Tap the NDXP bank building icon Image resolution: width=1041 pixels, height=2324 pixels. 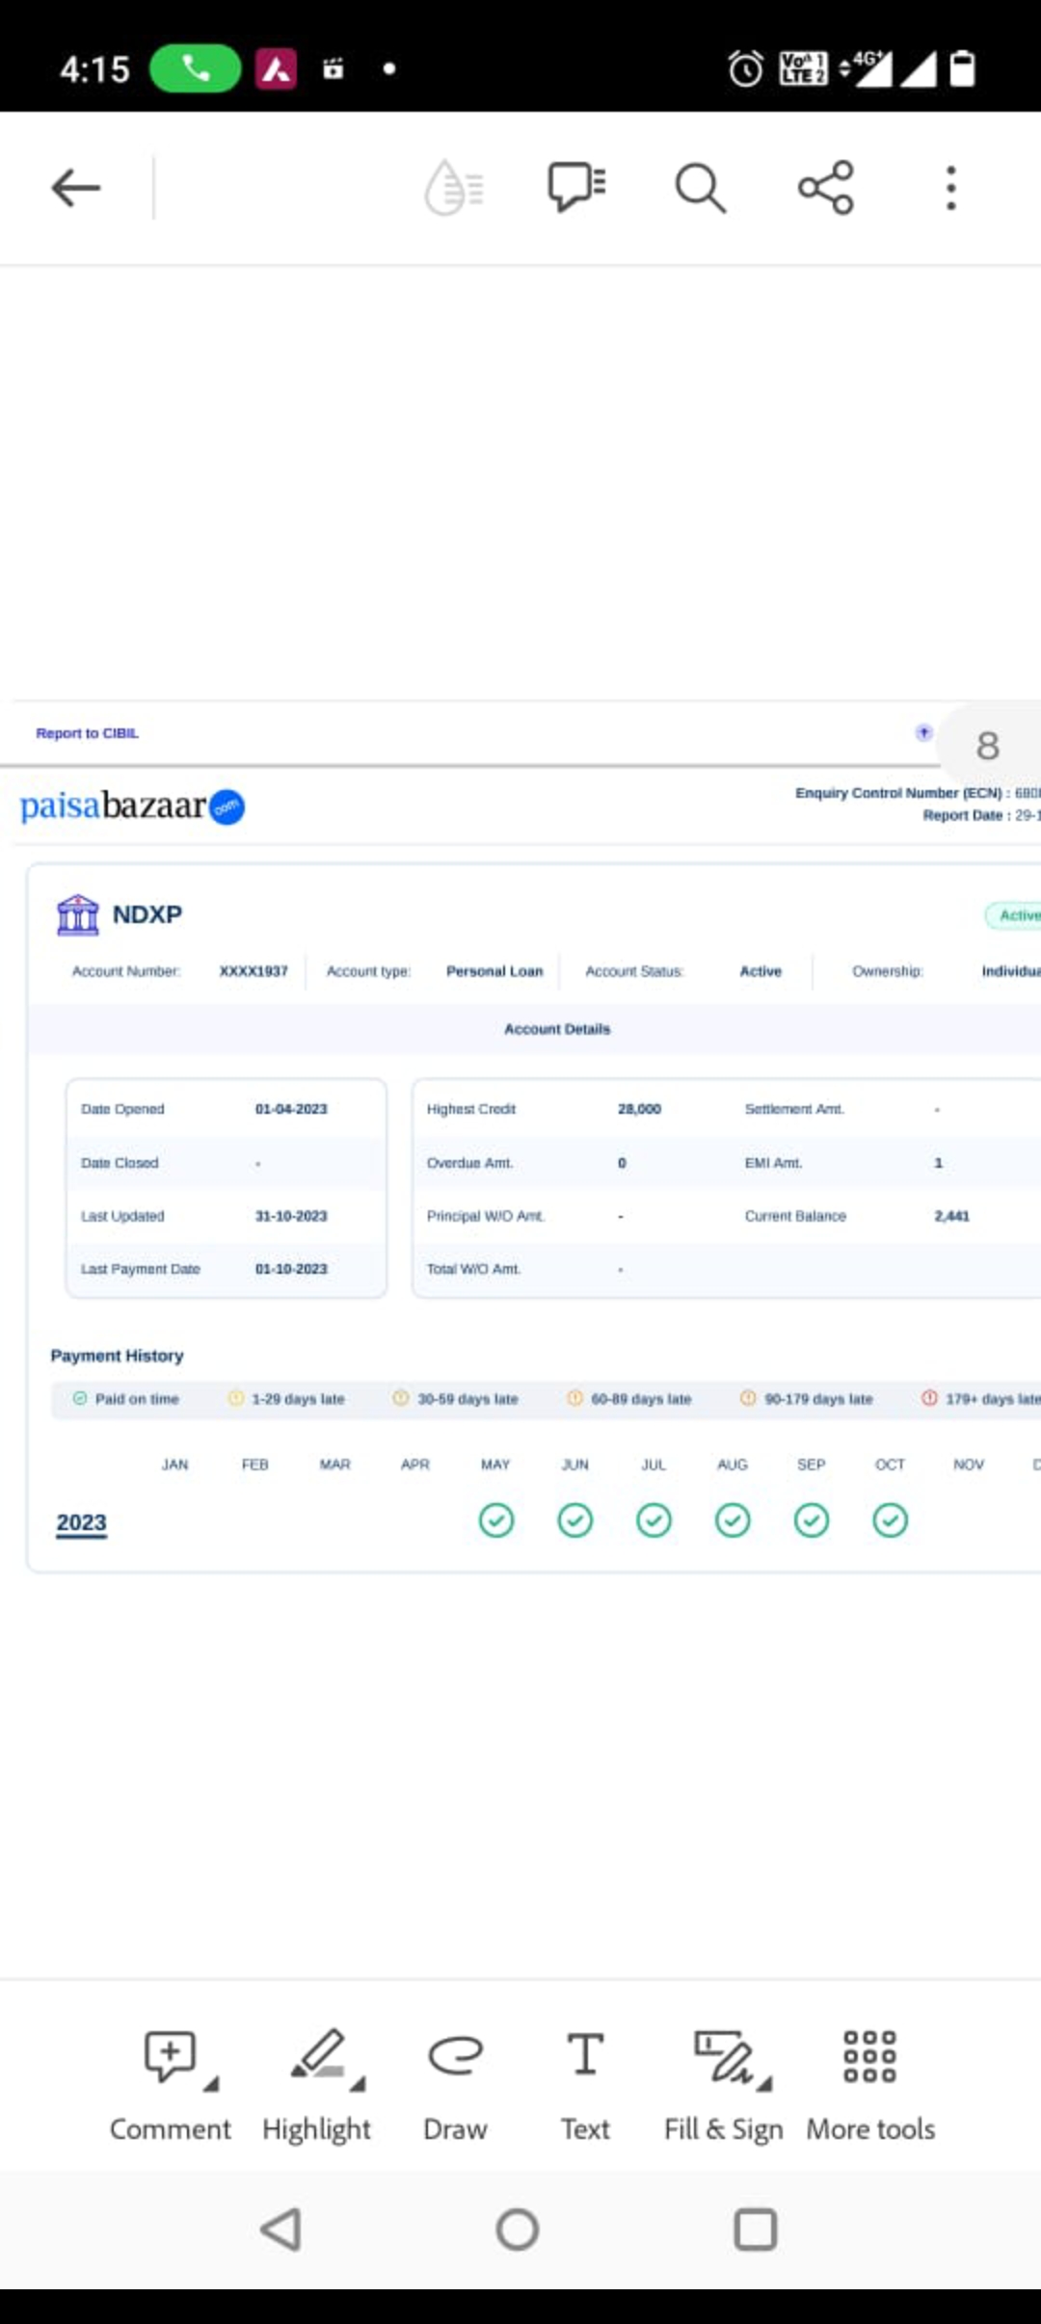coord(78,914)
